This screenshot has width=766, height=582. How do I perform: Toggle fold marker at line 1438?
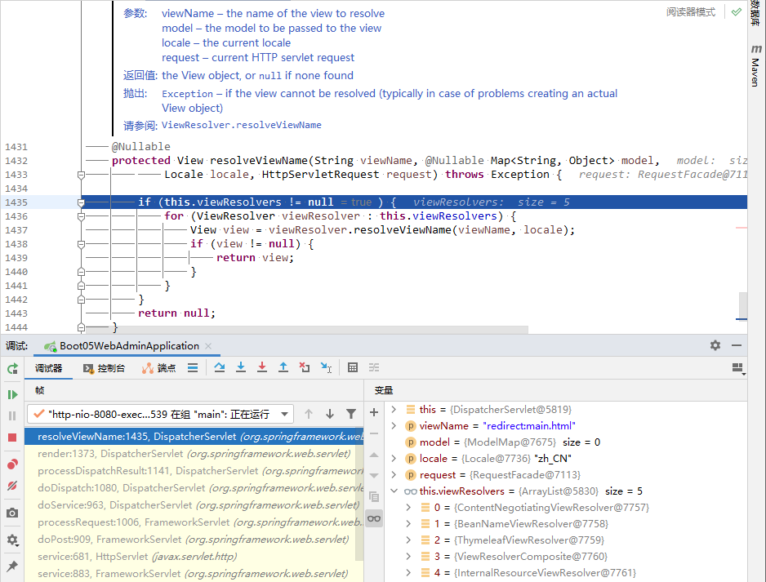pyautogui.click(x=81, y=244)
